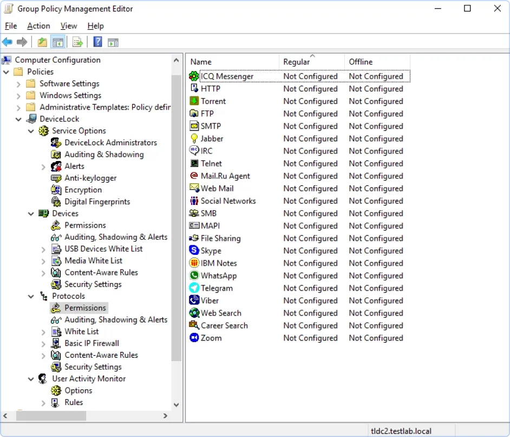Toggle the Show/Hide Action Pane toolbar icon
Viewport: 510px width, 437px height.
(x=113, y=42)
